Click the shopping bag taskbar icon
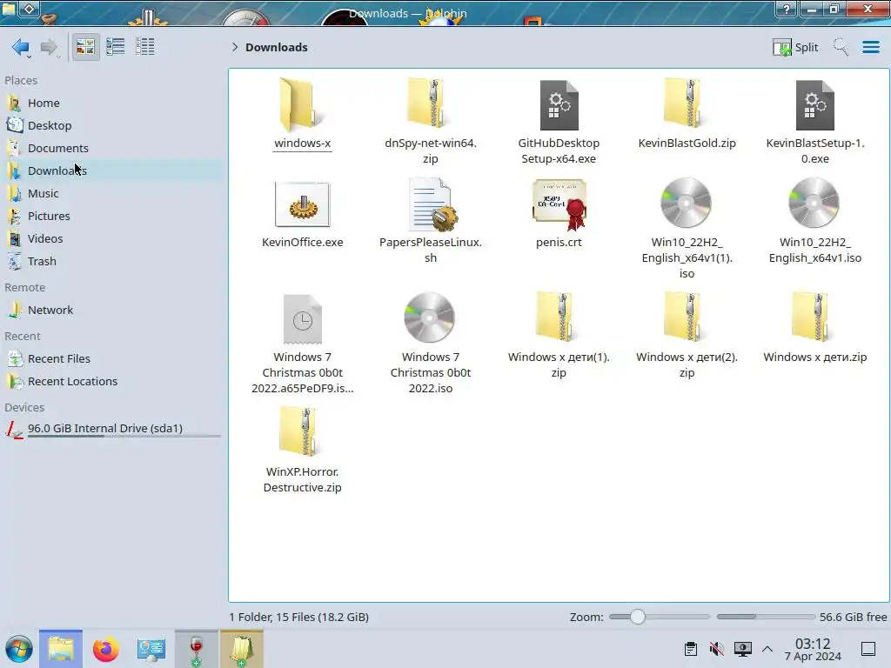The width and height of the screenshot is (891, 668). 242,649
